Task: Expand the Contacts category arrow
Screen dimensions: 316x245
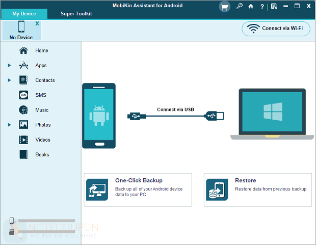Action: [9, 80]
